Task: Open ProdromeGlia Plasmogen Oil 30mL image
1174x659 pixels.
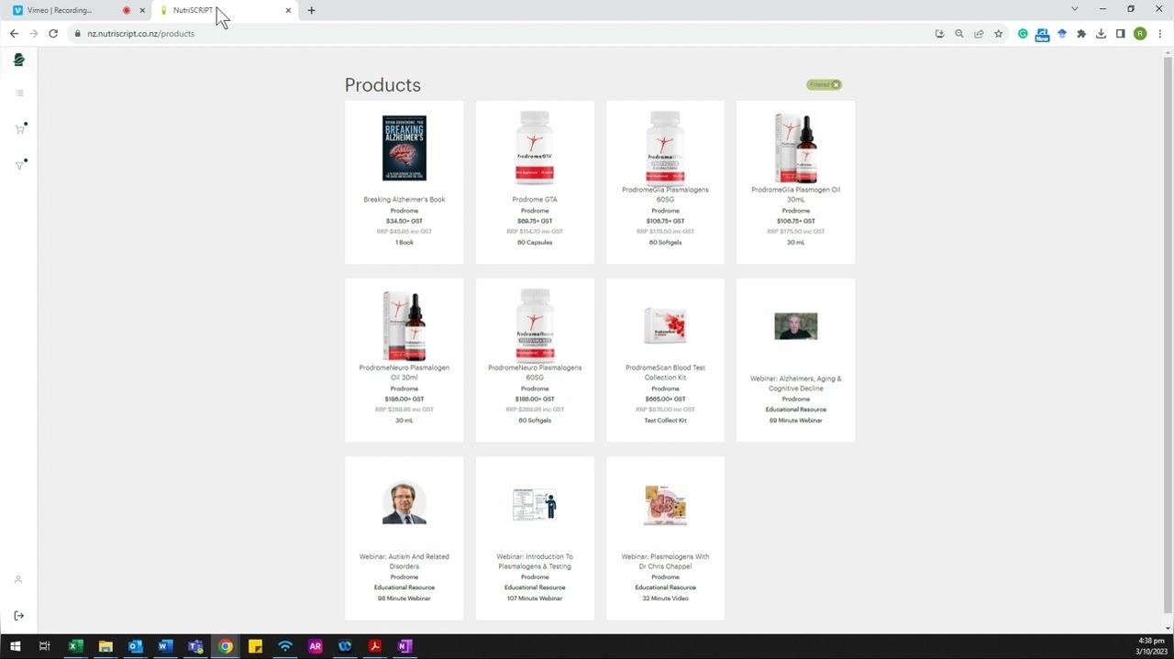Action: click(x=796, y=148)
